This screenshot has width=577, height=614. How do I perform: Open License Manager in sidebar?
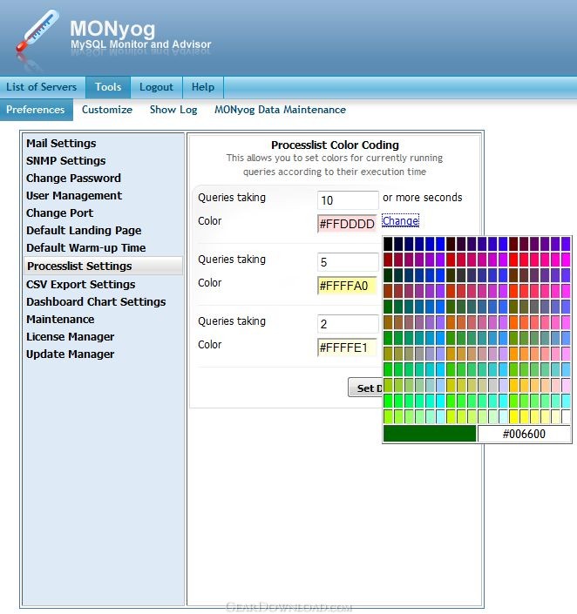point(71,337)
